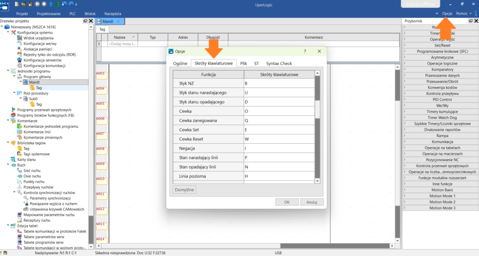This screenshot has height=256, width=479.
Task: Click the UperLogic application logo button
Action: coord(4,5)
